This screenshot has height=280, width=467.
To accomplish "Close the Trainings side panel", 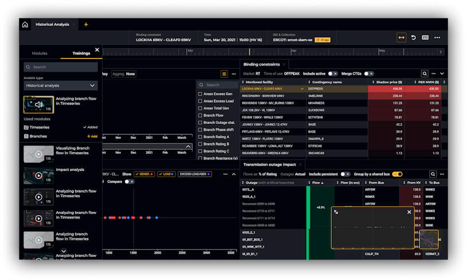I will 97,50.
